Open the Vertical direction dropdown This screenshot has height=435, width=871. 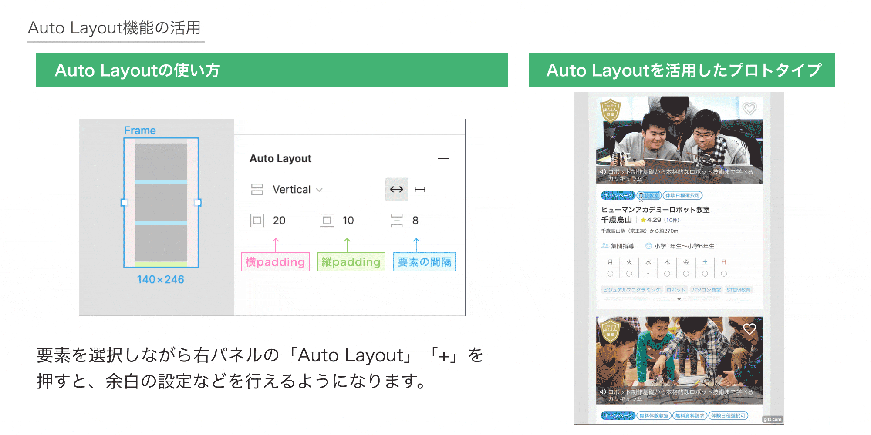coord(297,190)
